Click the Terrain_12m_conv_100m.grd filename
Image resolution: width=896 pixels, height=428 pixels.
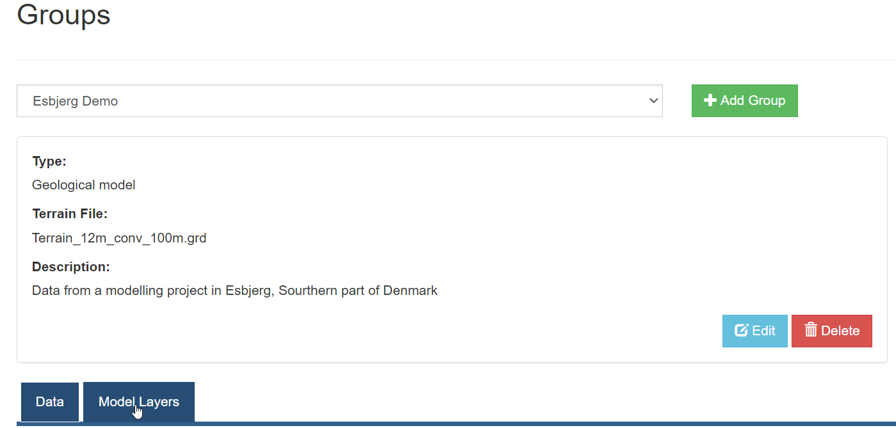tap(119, 238)
